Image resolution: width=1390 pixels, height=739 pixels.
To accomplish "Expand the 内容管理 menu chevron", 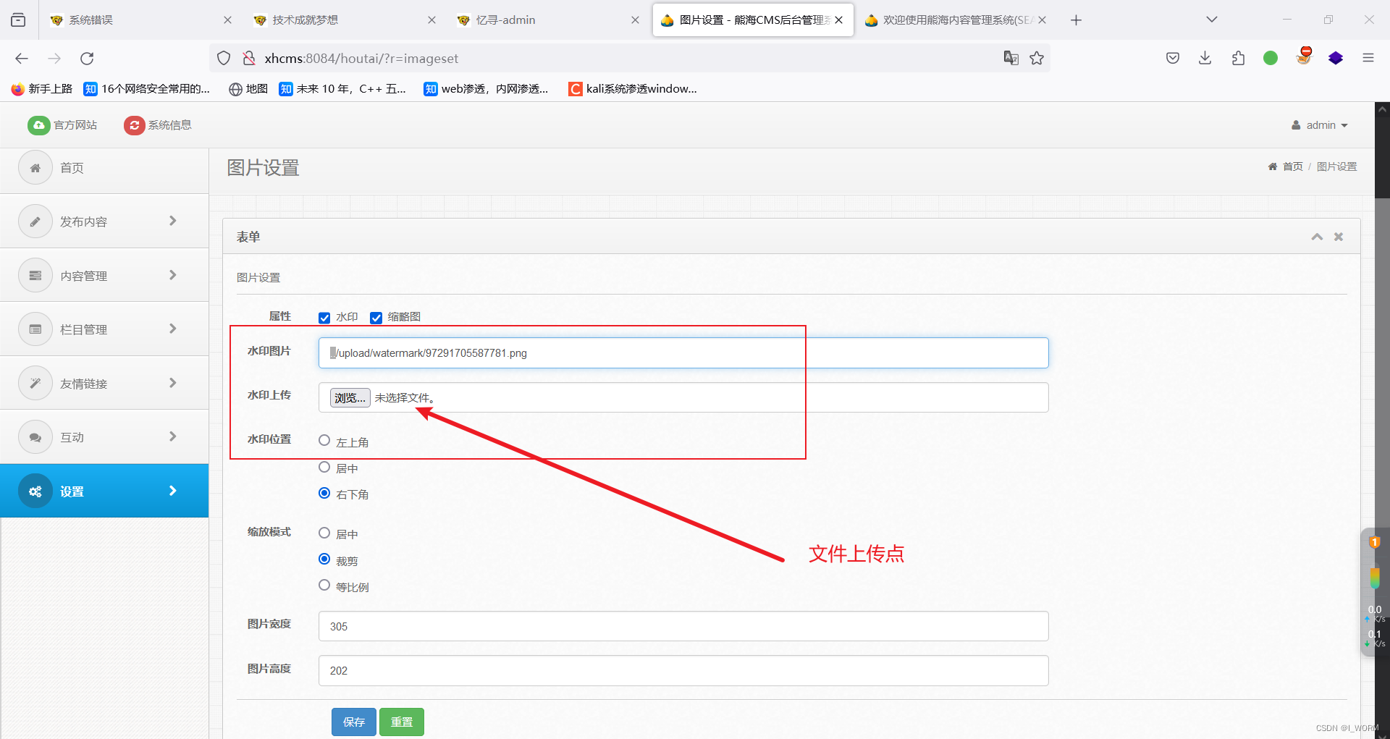I will click(x=172, y=275).
